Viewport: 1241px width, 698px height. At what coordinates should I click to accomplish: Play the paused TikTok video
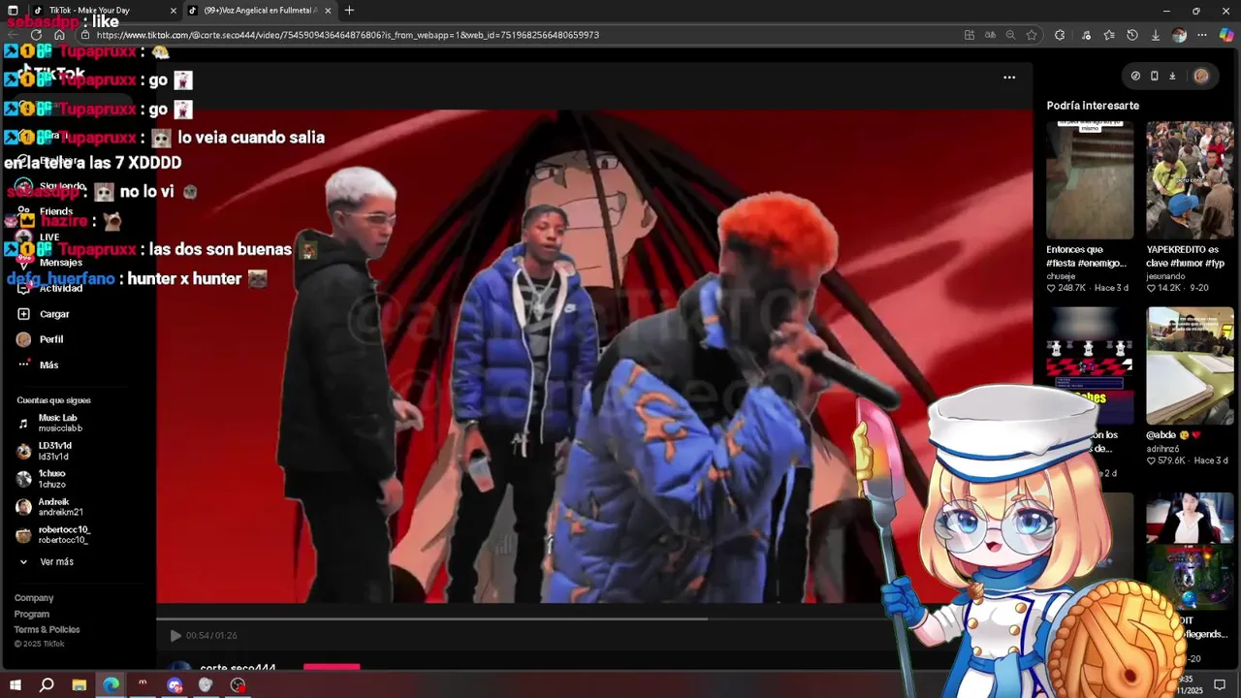pos(175,635)
